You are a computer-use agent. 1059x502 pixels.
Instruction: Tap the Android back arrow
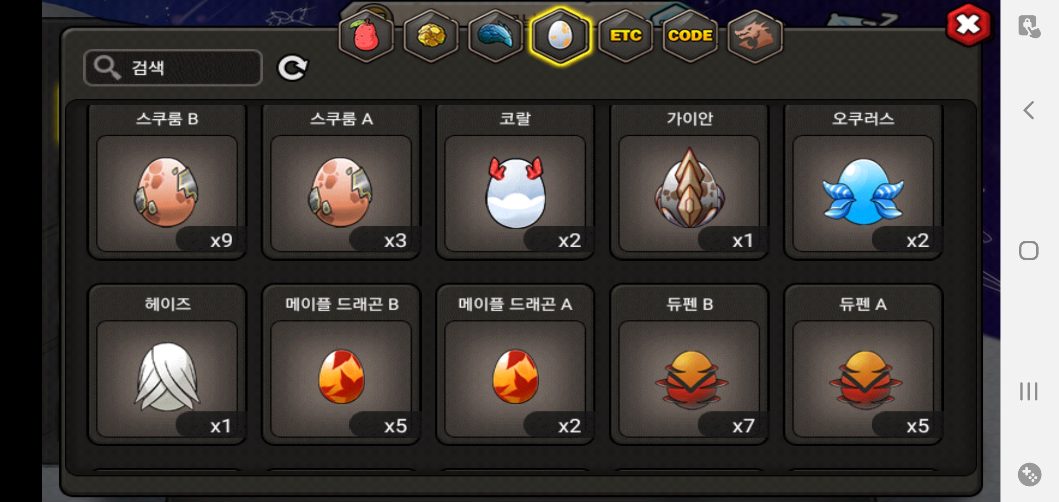tap(1029, 111)
